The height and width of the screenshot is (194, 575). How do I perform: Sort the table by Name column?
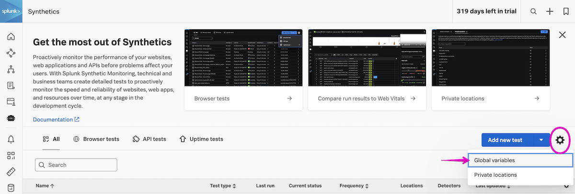45,186
